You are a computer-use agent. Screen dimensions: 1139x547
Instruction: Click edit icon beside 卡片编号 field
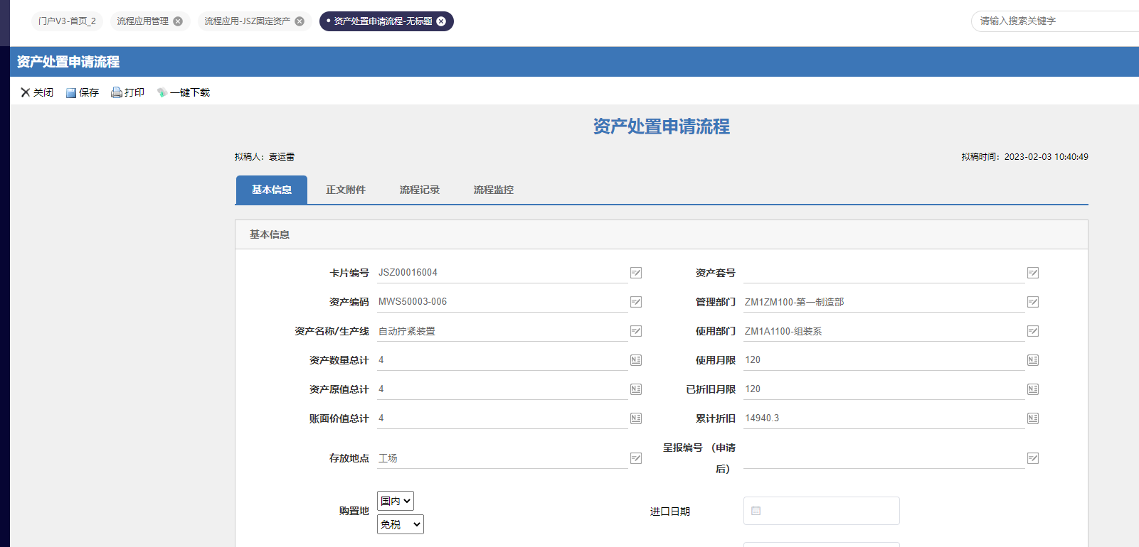click(636, 273)
